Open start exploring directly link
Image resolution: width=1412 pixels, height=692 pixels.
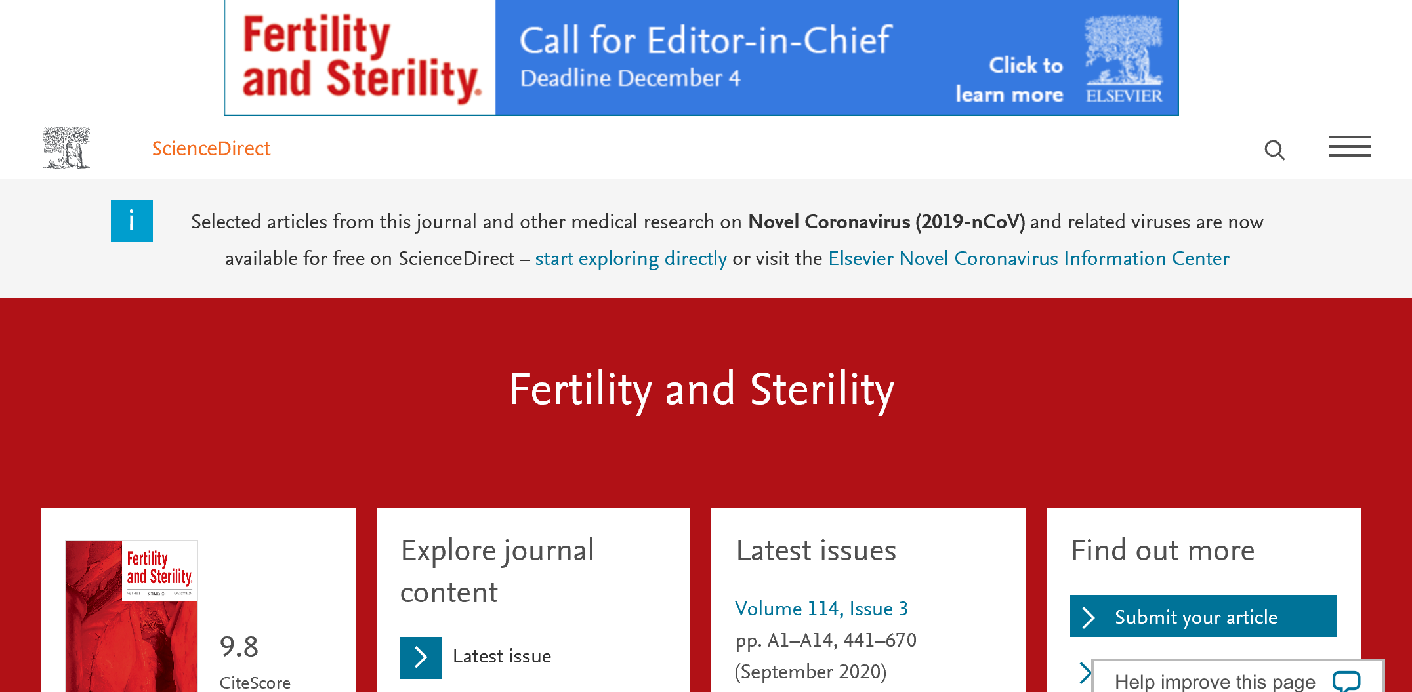coord(631,258)
